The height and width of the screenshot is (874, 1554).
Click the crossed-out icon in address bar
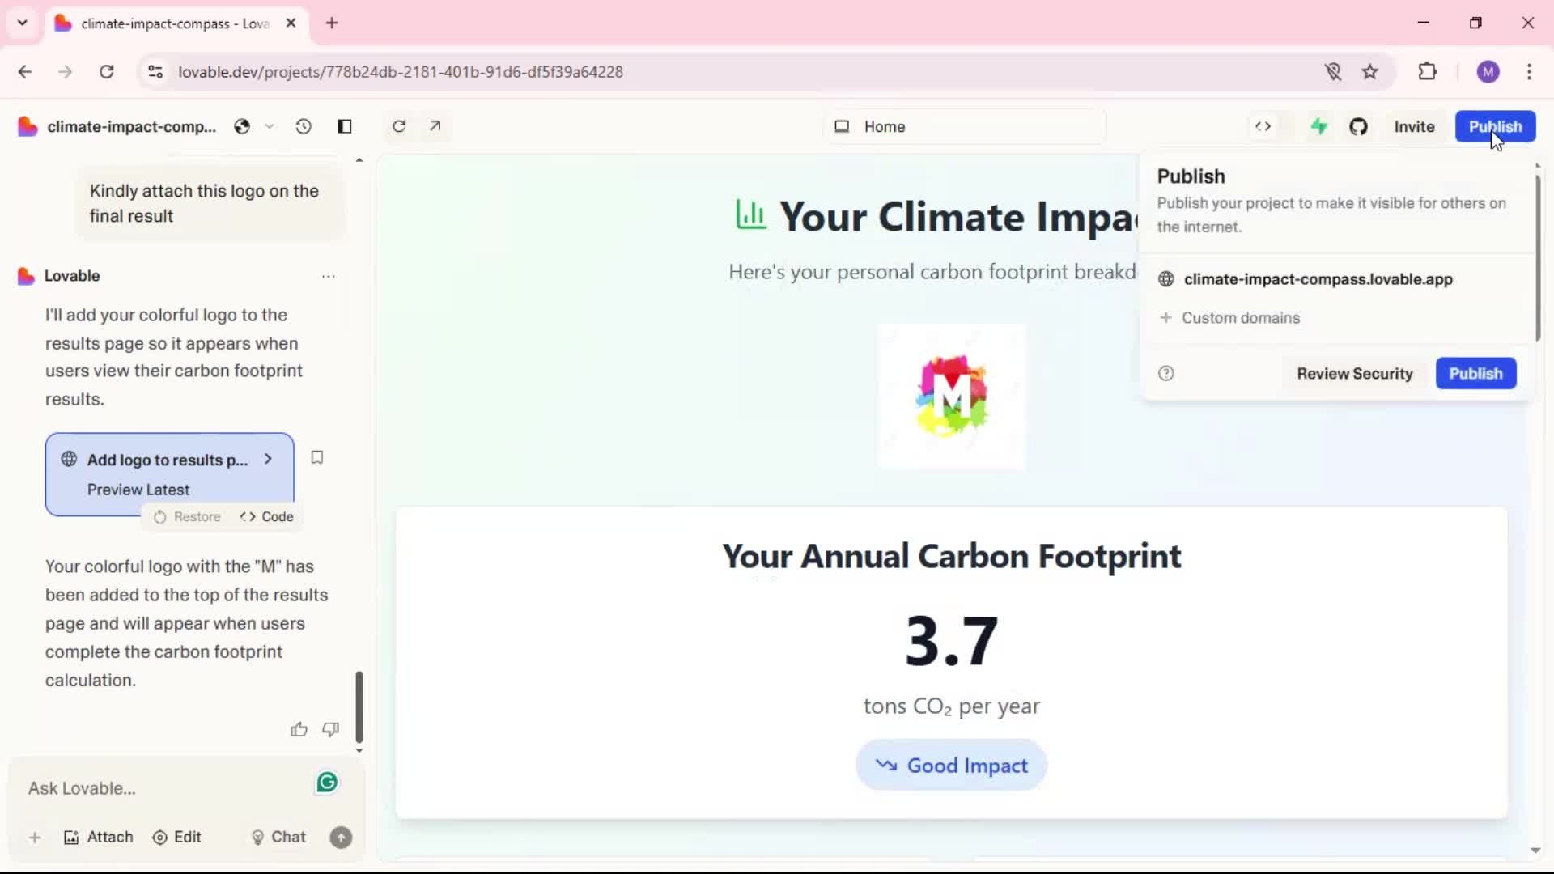[1333, 72]
